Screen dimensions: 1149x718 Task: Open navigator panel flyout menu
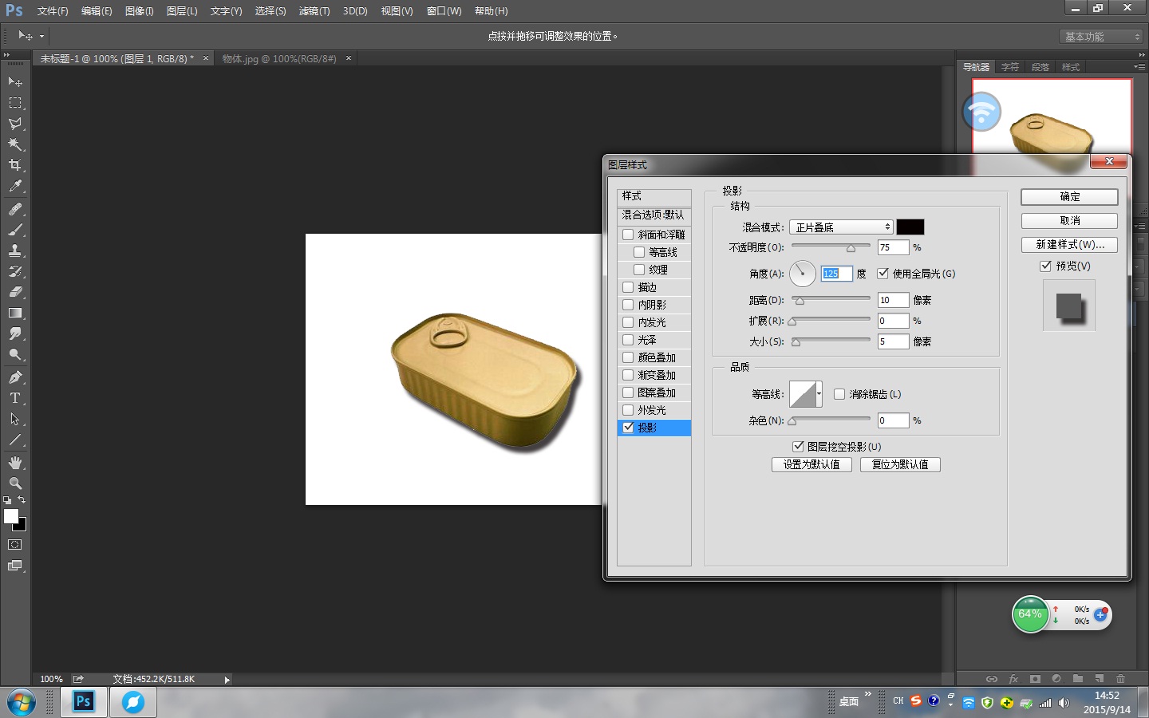click(1139, 67)
